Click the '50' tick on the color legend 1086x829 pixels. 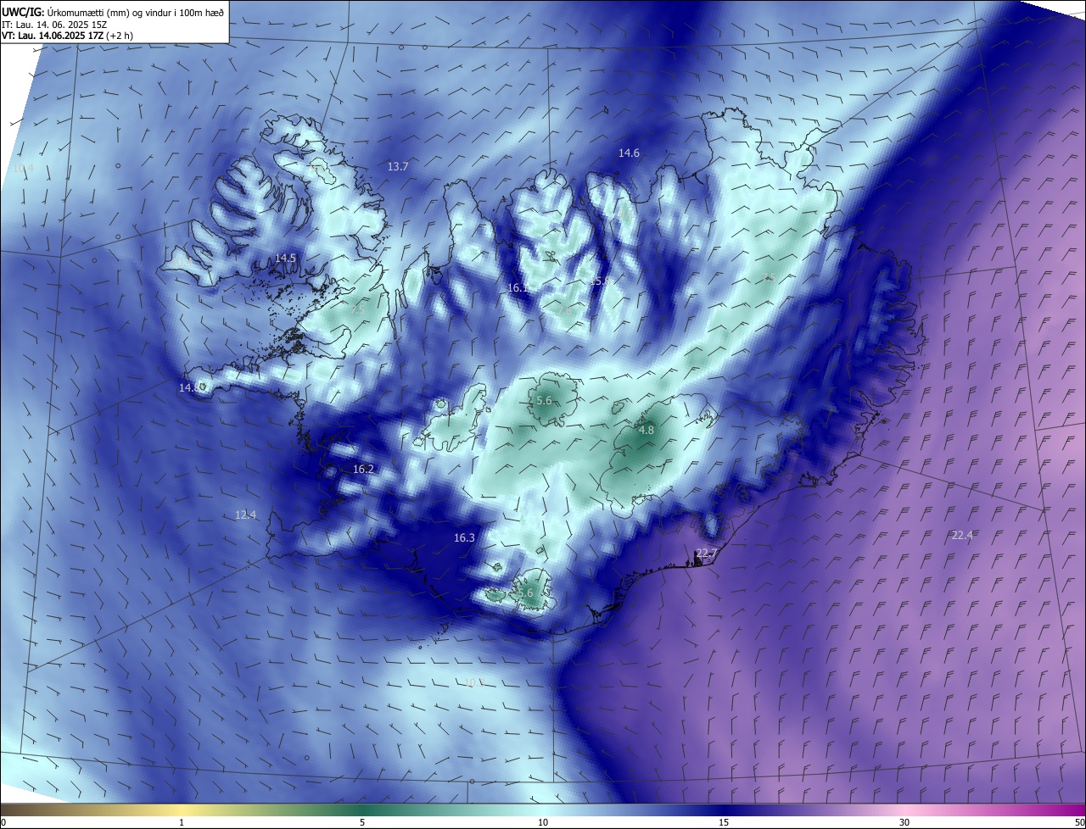tap(1079, 822)
